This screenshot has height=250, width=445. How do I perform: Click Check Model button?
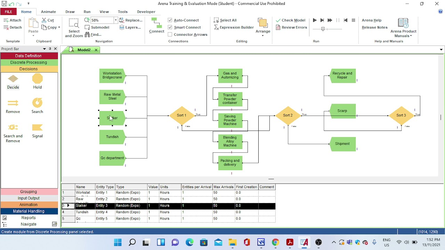point(291,20)
